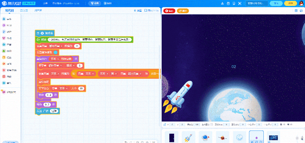Screen dimensions: 305x143
Task: Click the backpack icon in top bar
Action: [x=228, y=3]
